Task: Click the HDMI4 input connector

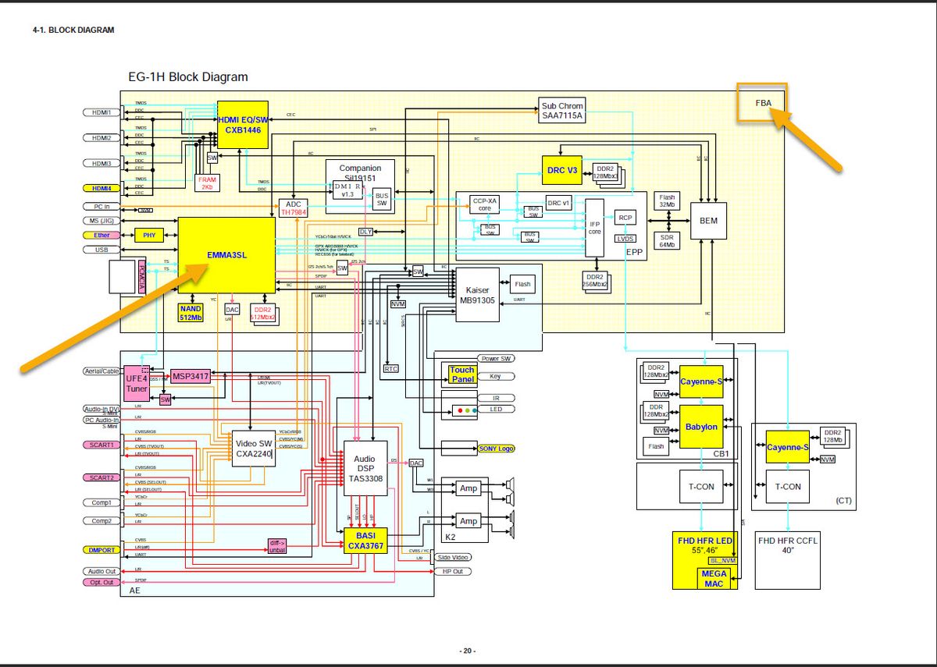Action: click(x=102, y=188)
